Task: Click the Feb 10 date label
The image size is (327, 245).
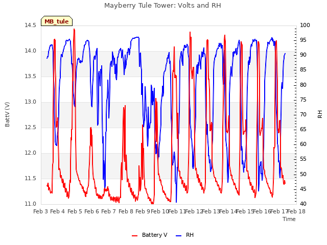Action: 159,211
